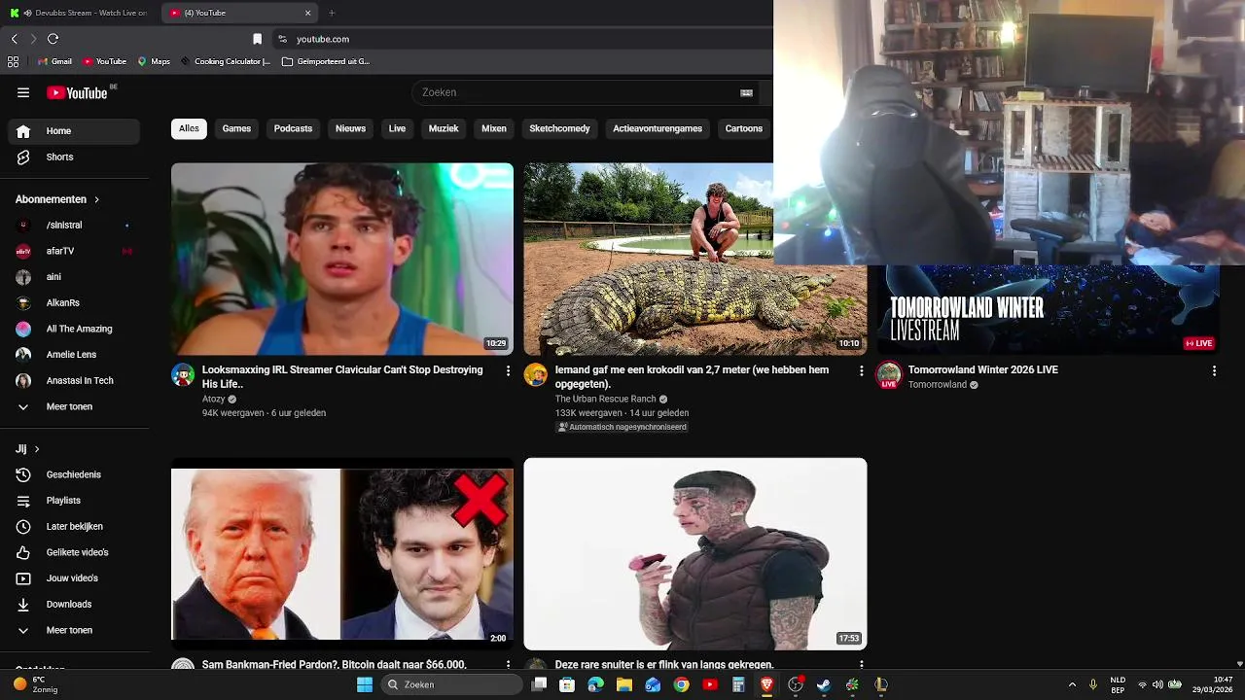
Task: Open the on-screen keyboard icon in search
Action: (746, 92)
